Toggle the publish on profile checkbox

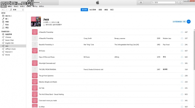coord(44,25)
